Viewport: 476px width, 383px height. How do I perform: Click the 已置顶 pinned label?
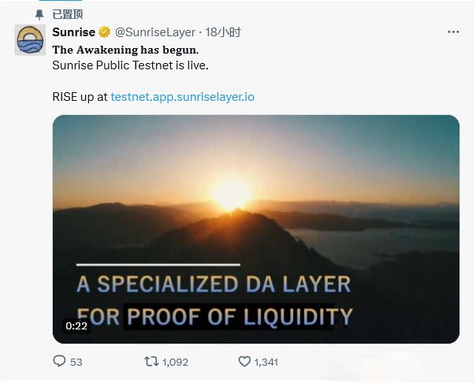coord(68,14)
